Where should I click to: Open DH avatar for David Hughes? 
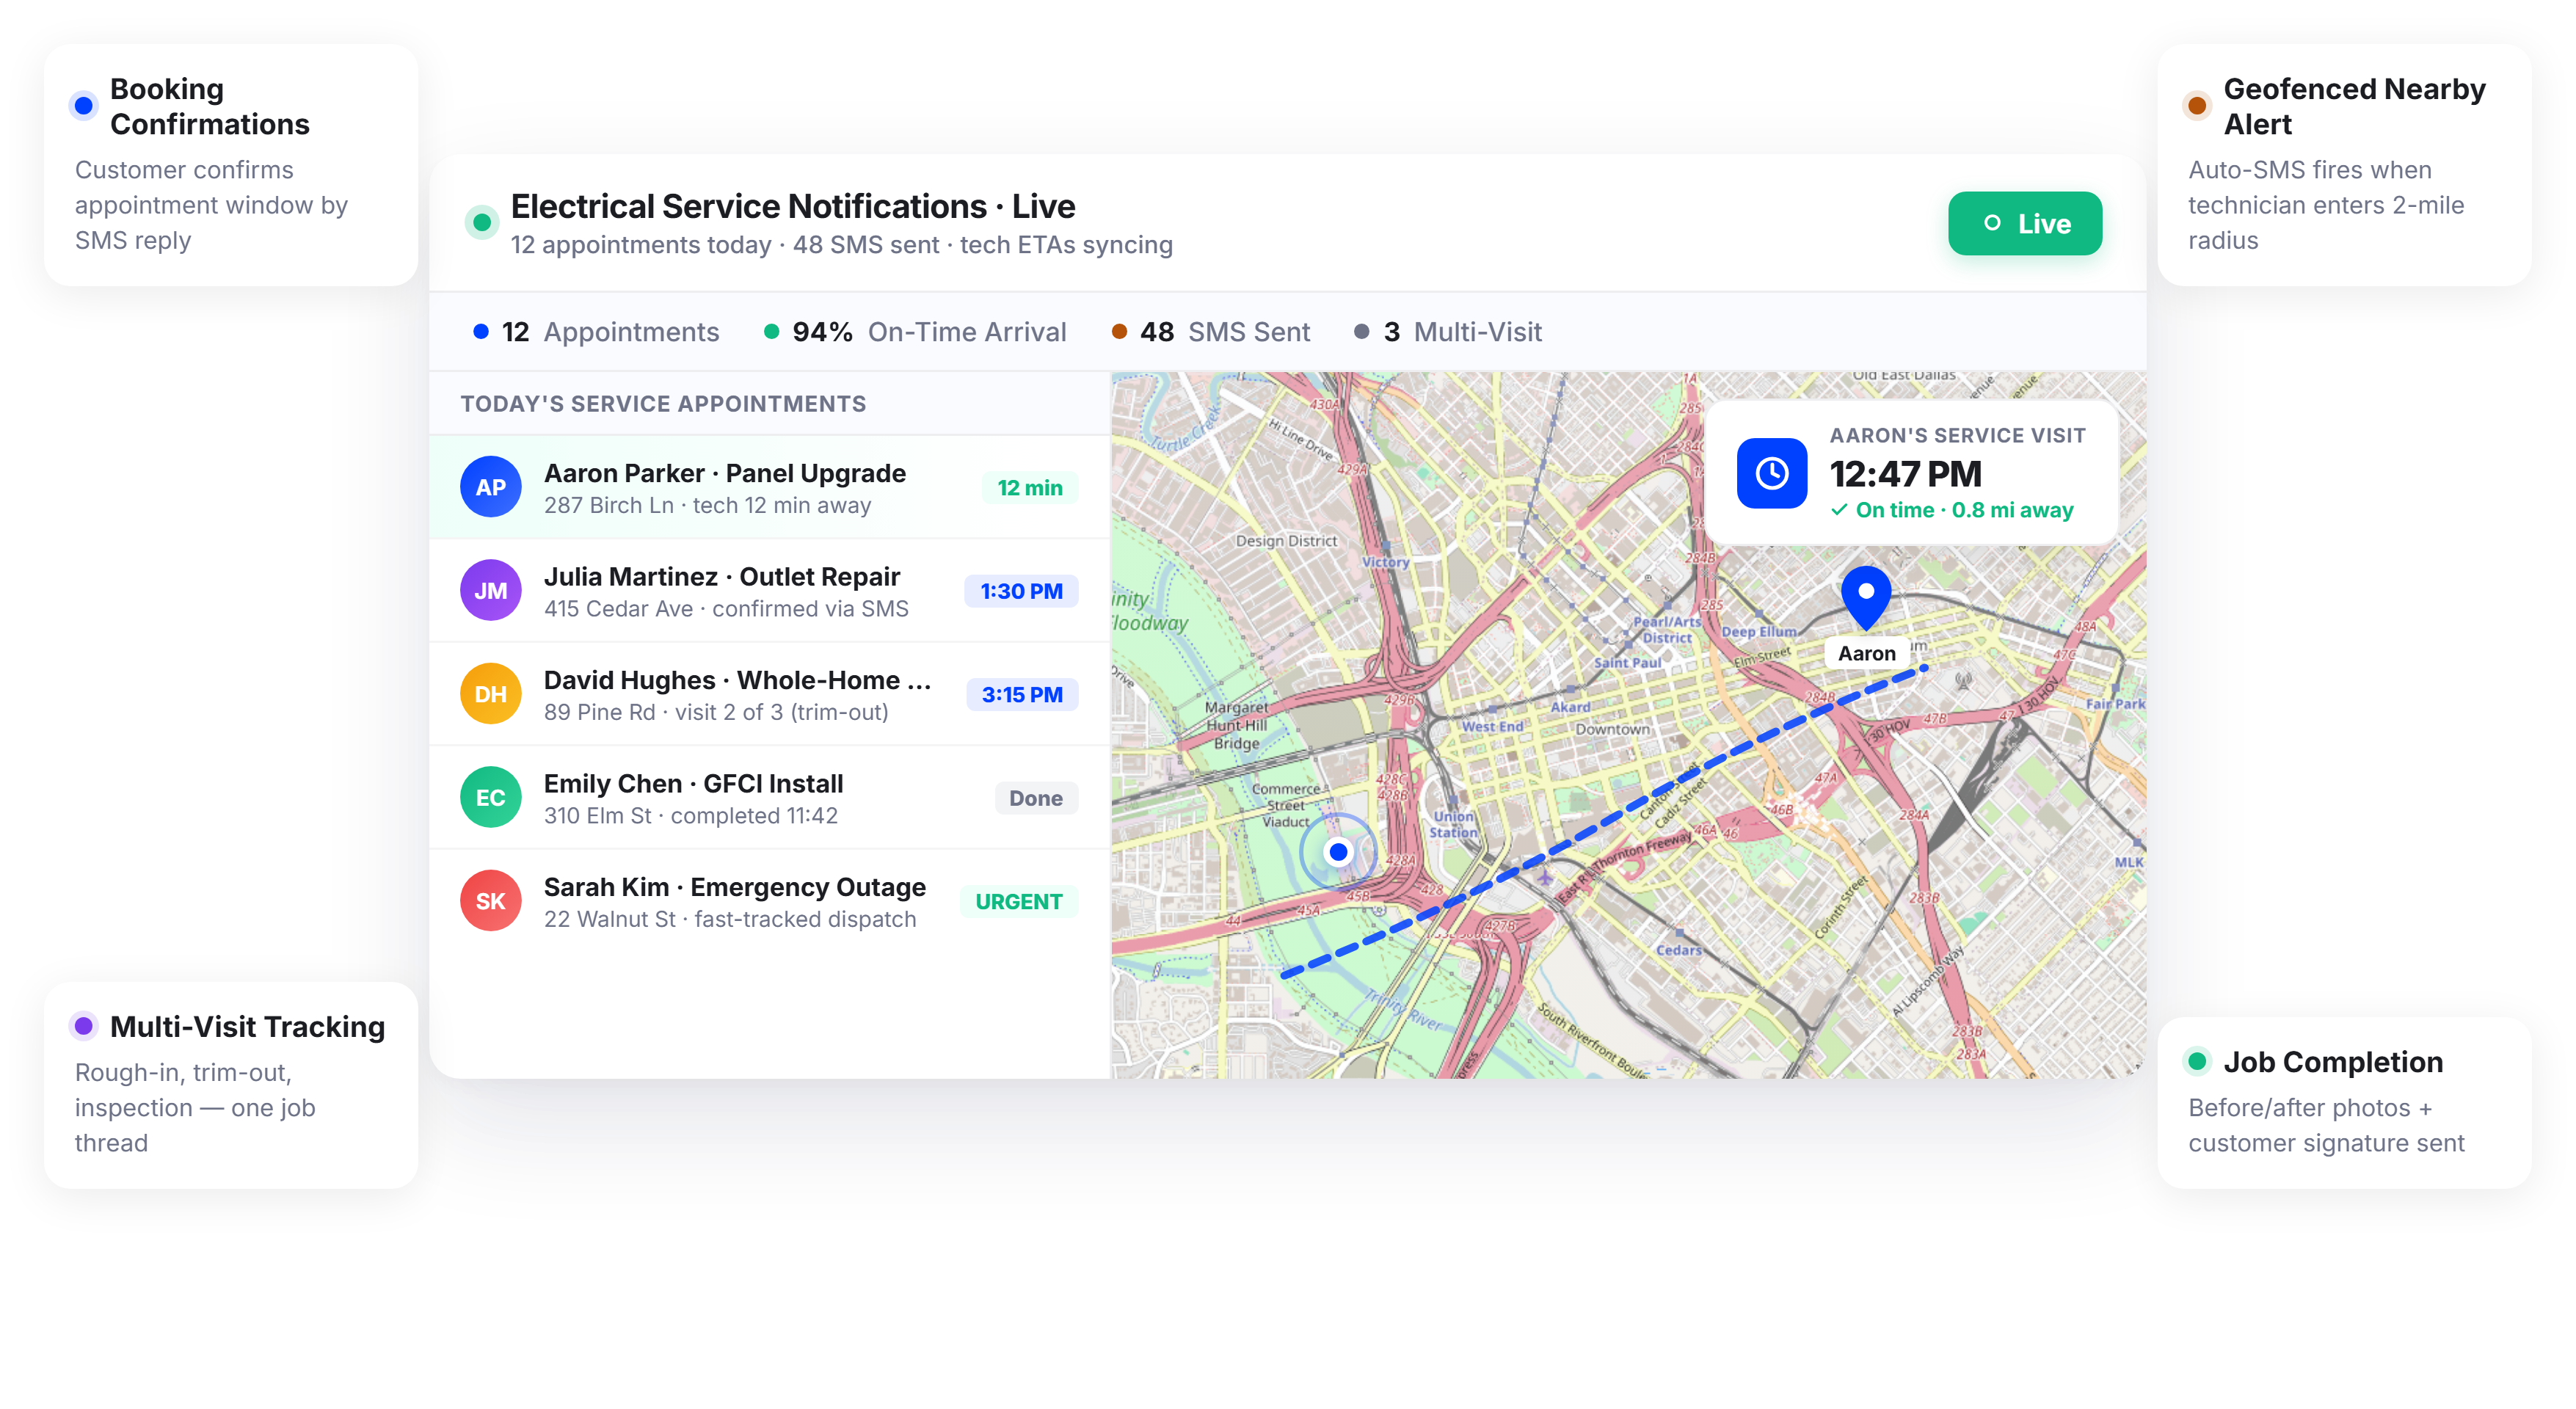[x=490, y=694]
